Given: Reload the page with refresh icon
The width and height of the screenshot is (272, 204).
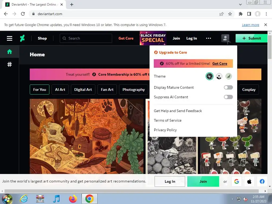Looking at the screenshot, I should pyautogui.click(x=23, y=14).
